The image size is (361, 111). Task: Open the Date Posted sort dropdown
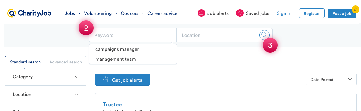[x=331, y=80]
